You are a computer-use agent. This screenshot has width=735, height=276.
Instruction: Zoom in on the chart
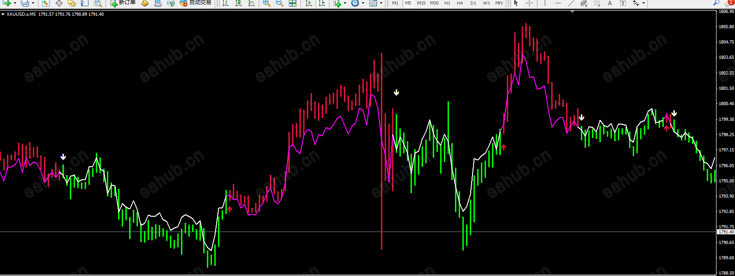click(x=267, y=3)
